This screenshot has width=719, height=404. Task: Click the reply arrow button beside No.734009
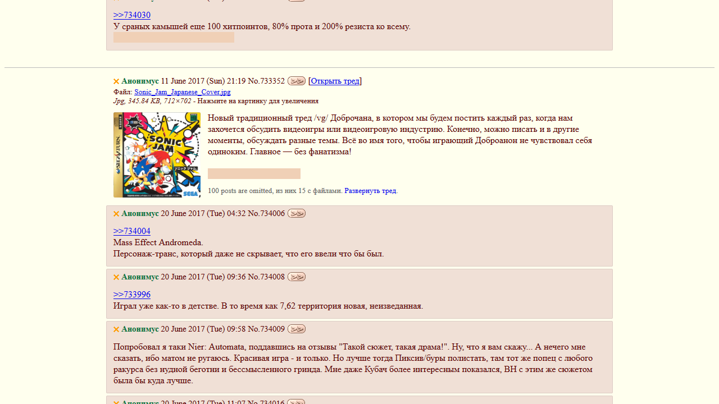click(x=297, y=329)
